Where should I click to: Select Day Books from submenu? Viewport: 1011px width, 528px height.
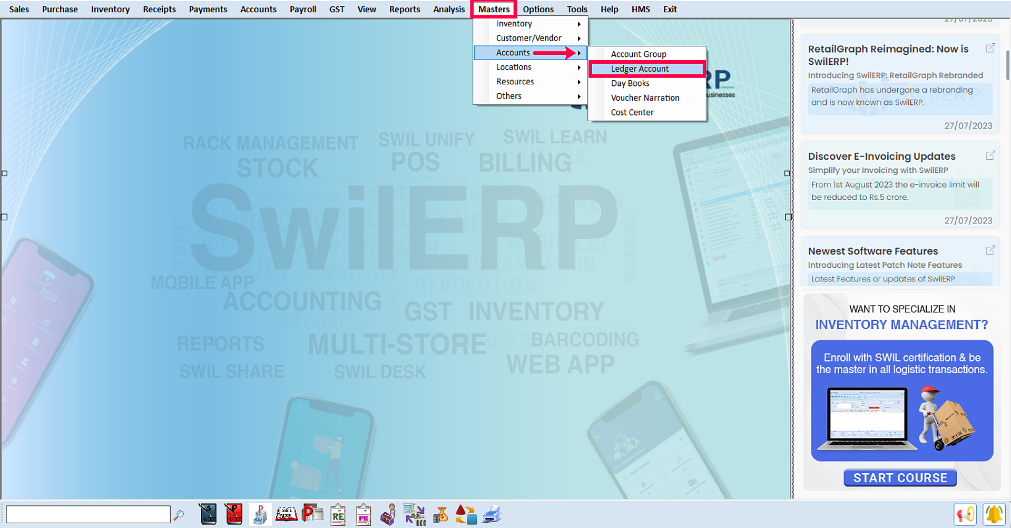point(647,83)
